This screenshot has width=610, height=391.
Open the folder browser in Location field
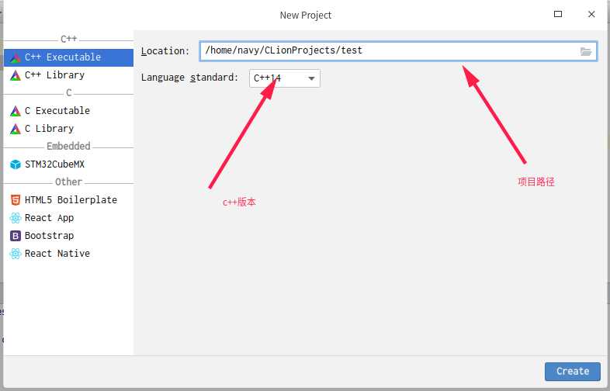click(585, 51)
